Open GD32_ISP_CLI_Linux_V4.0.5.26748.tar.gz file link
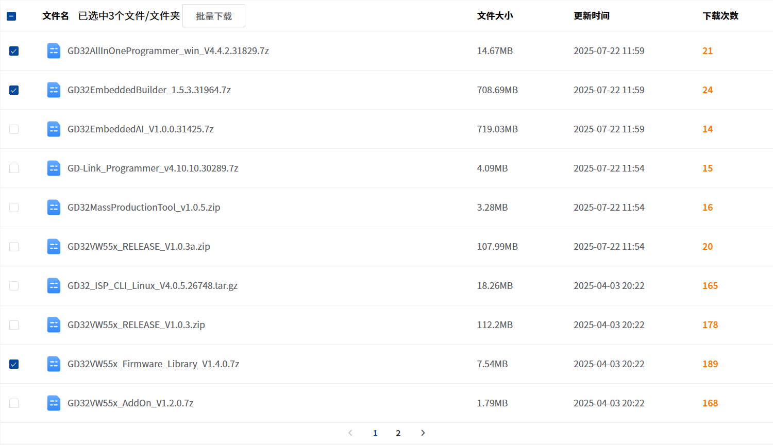Screen dimensions: 773x445 [153, 286]
